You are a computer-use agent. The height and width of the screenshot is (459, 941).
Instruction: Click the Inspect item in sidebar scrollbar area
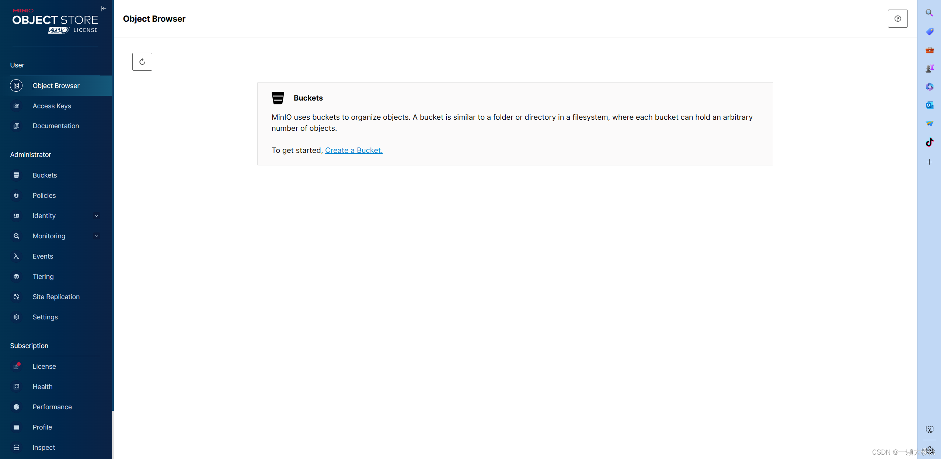43,447
